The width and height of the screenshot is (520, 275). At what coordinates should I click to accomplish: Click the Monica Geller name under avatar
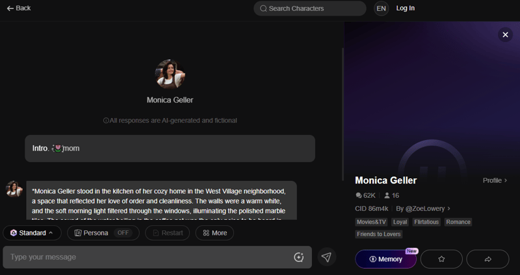(170, 100)
